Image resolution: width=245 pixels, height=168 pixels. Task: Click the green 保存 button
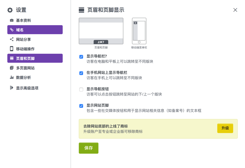pos(88,148)
